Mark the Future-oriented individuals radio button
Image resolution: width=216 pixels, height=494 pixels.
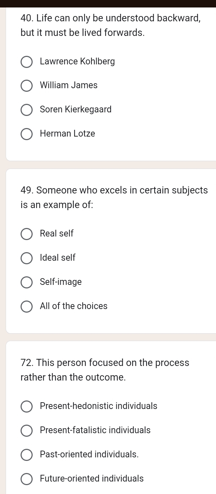(27, 479)
